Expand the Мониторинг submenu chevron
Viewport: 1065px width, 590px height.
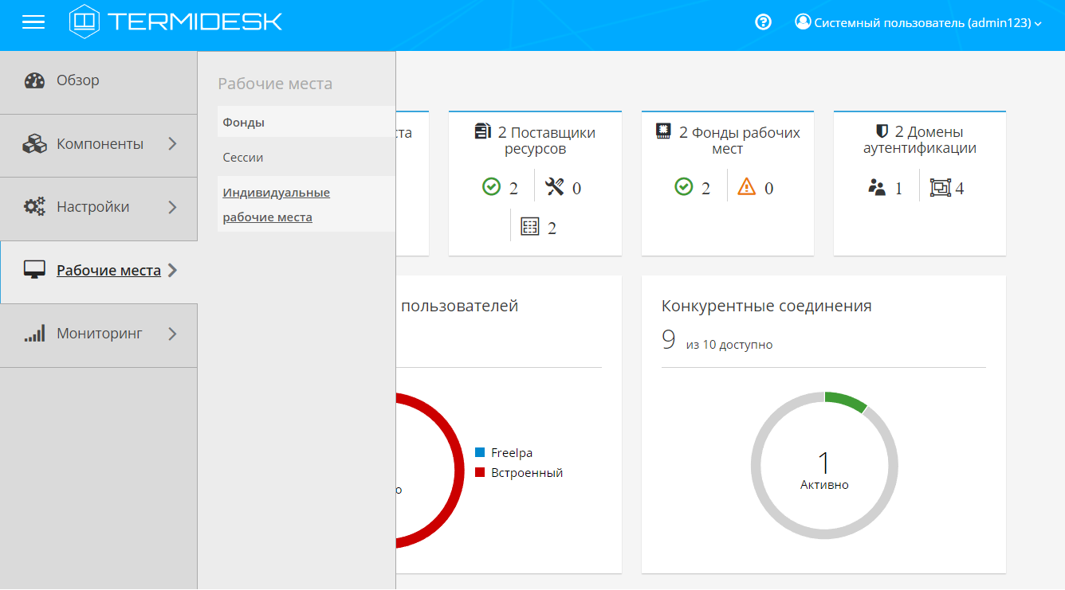[x=173, y=334]
